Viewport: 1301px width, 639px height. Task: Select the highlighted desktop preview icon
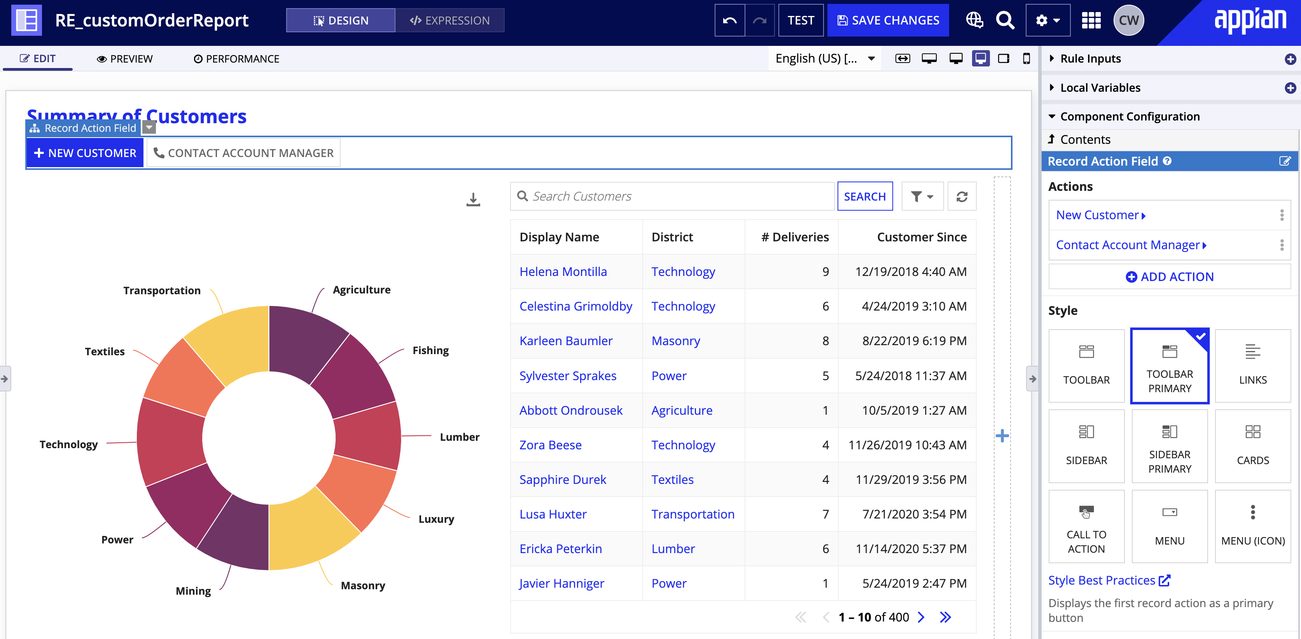[x=980, y=59]
